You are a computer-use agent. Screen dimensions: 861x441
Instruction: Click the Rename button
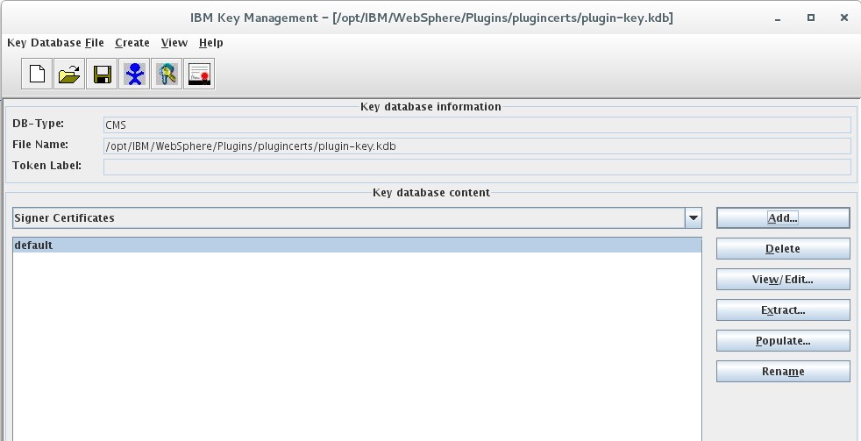click(x=783, y=372)
